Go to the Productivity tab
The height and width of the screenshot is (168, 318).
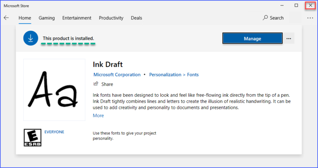(111, 18)
